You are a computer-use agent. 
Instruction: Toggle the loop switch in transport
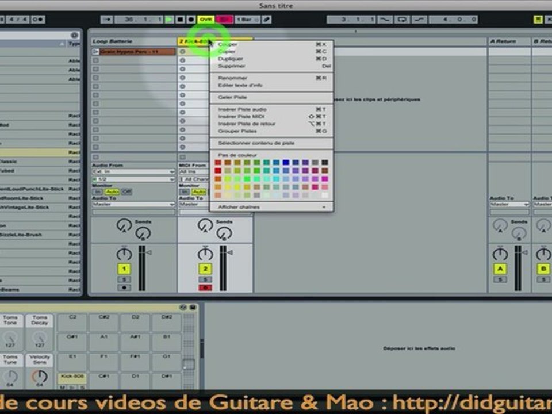coord(402,20)
